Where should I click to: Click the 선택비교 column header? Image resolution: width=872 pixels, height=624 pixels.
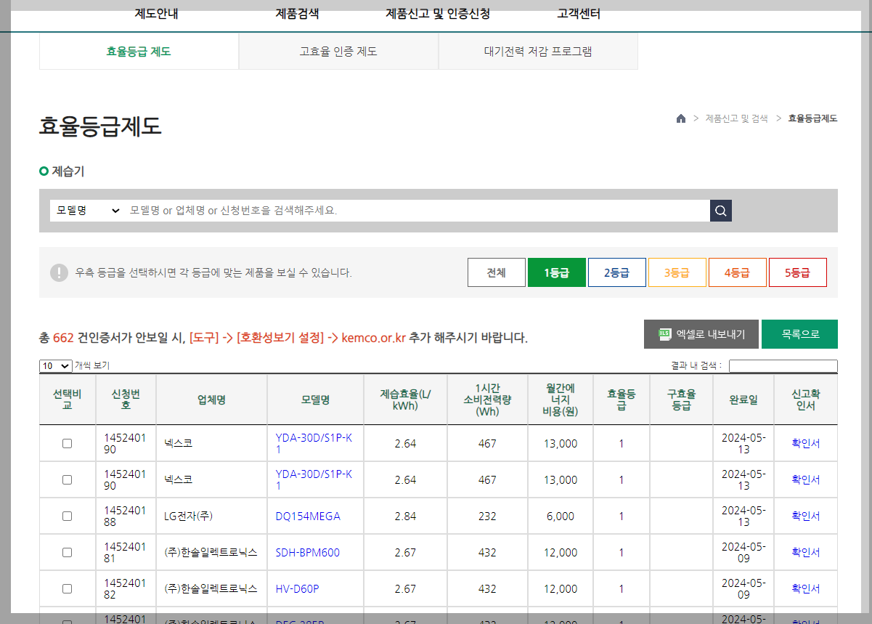coord(68,400)
